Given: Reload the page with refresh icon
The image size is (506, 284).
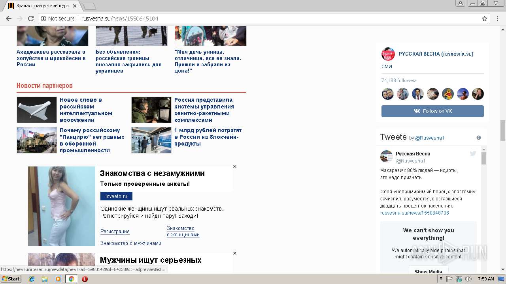Looking at the screenshot, I should coord(30,19).
